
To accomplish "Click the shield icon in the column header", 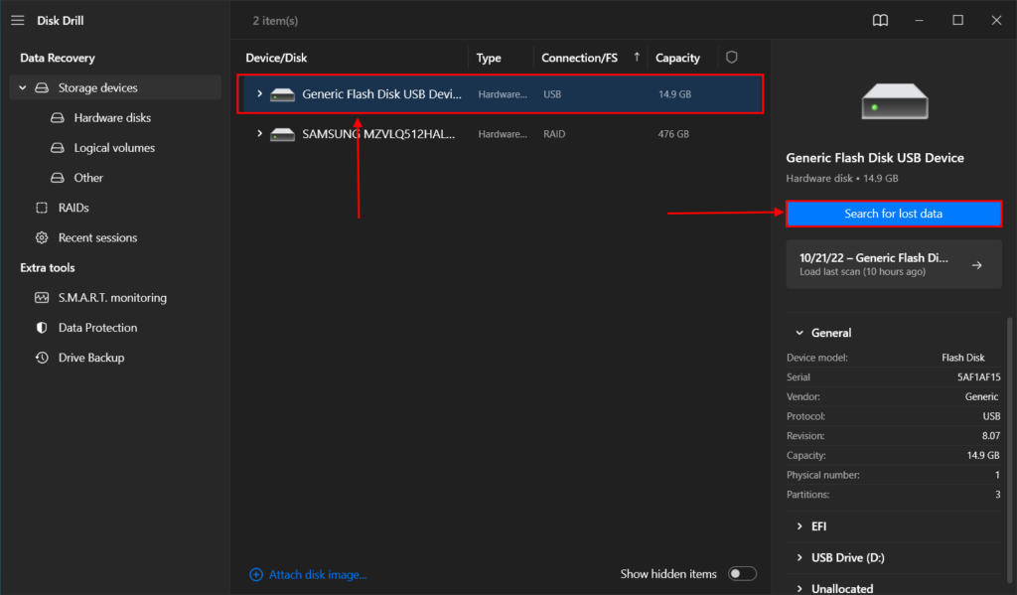I will (x=731, y=57).
